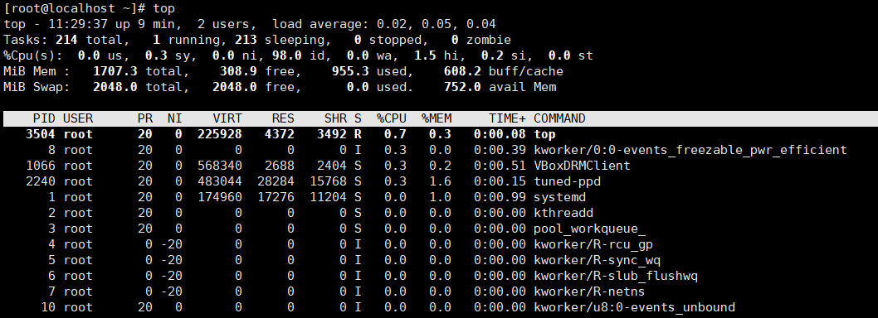The image size is (878, 318).
Task: Click the USER column header
Action: 78,118
